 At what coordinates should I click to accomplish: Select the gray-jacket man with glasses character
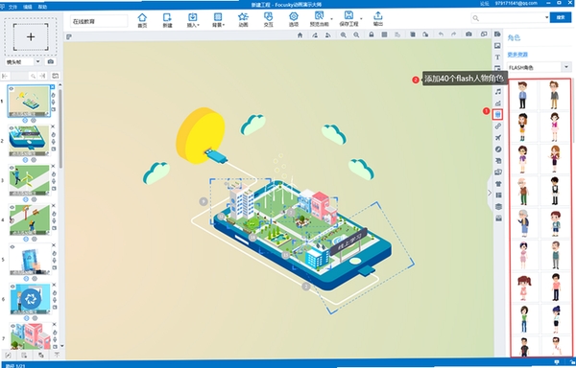click(x=554, y=95)
